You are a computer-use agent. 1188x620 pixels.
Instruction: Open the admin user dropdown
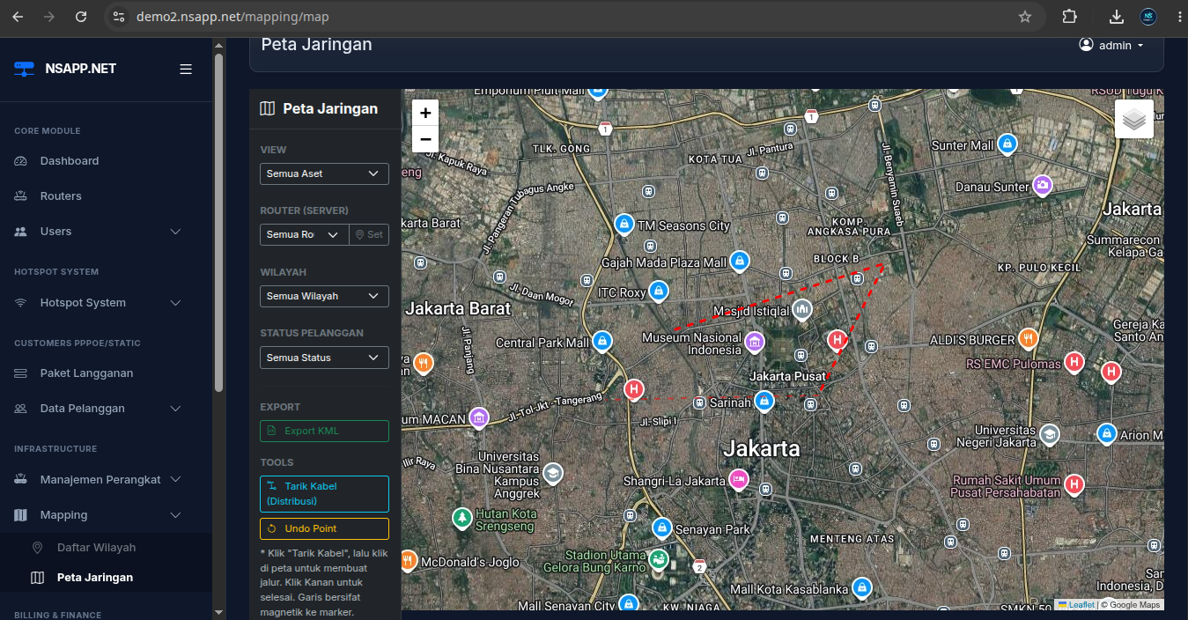coord(1111,45)
